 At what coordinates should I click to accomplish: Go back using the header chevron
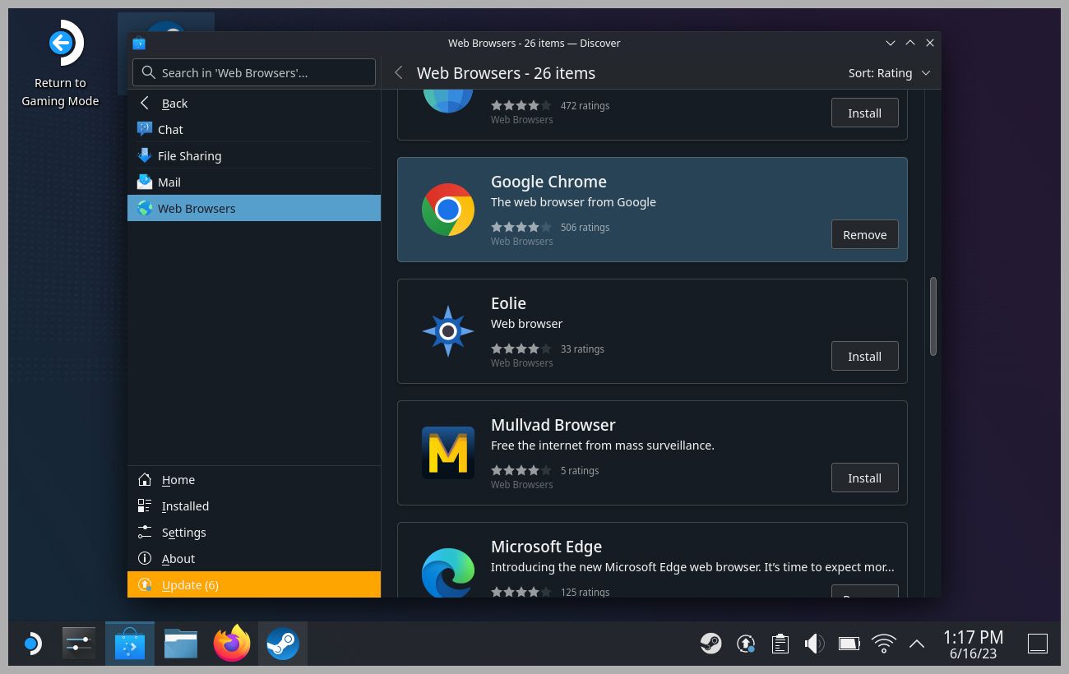[399, 73]
